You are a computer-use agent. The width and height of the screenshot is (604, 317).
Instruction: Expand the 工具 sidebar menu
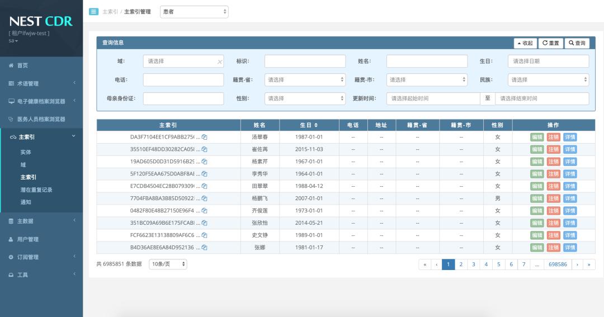click(41, 275)
